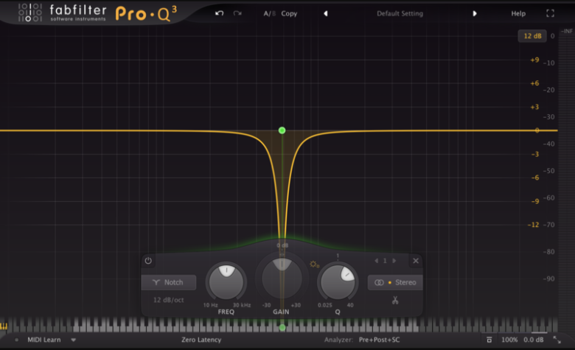The image size is (575, 350).
Task: Click the Pro-Q 3 product title
Action: pos(146,14)
